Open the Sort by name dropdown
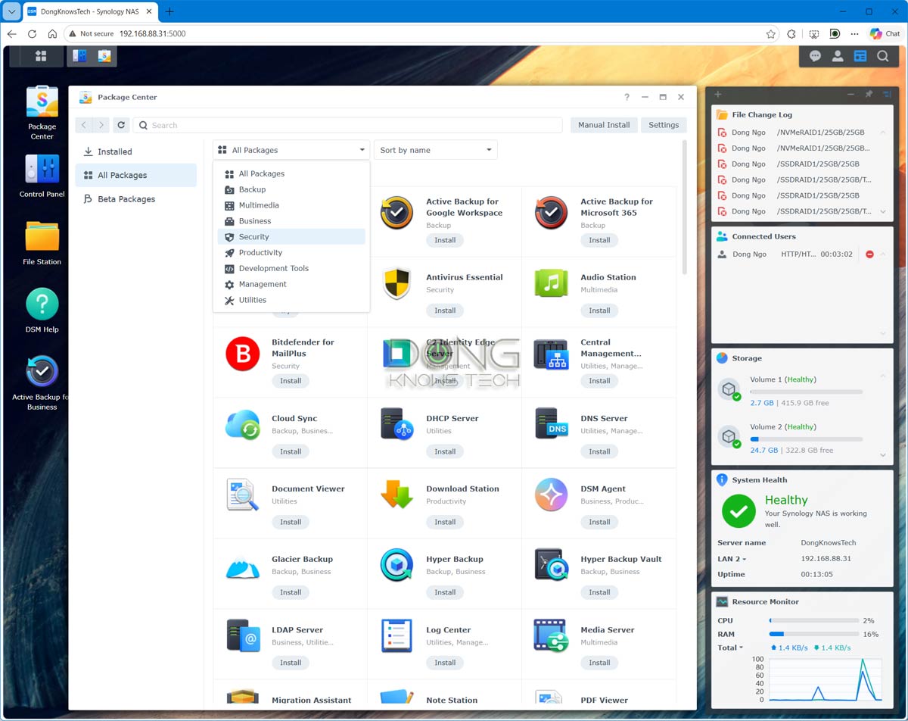Image resolution: width=908 pixels, height=721 pixels. point(436,150)
